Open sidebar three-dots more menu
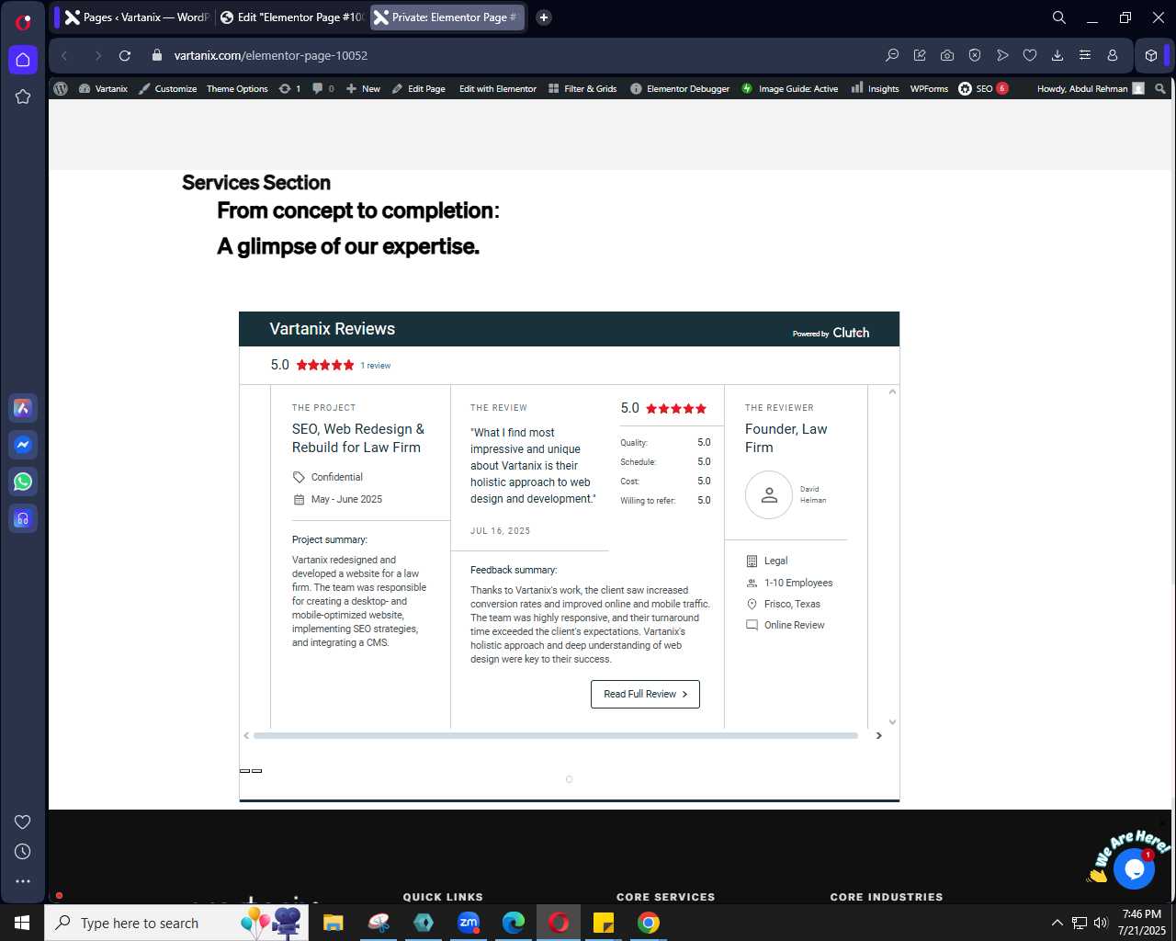This screenshot has height=941, width=1176. coord(23,881)
